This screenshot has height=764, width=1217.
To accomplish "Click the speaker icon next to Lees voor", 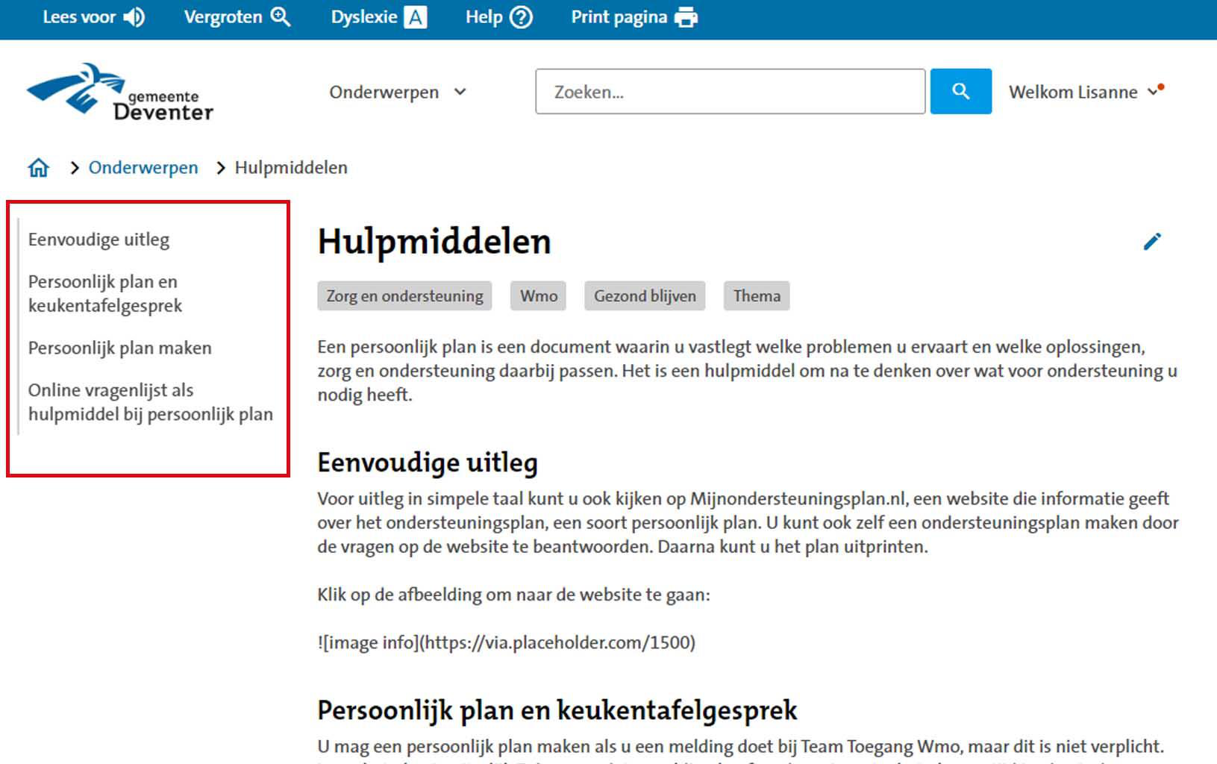I will [x=134, y=17].
